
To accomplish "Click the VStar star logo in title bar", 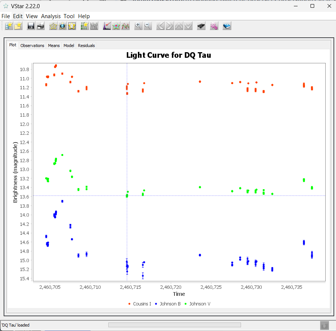I will coord(6,6).
